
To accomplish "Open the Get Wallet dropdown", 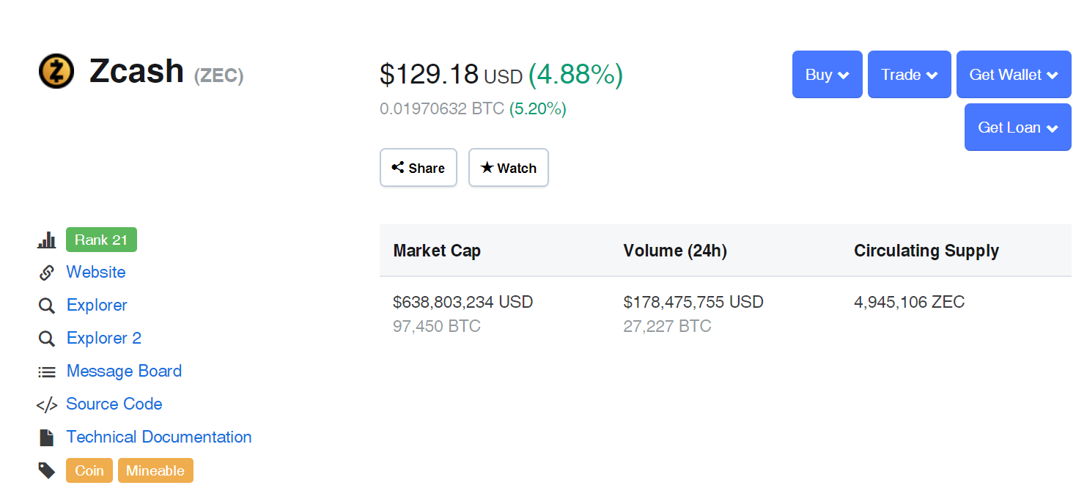I will [x=1013, y=75].
